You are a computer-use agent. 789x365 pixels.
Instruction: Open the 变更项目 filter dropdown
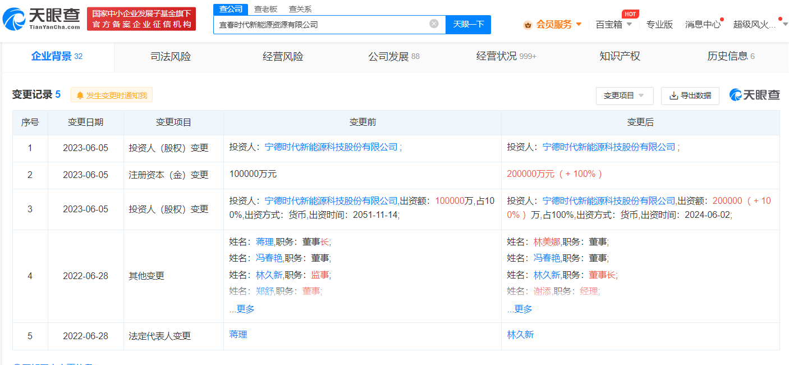coord(625,95)
